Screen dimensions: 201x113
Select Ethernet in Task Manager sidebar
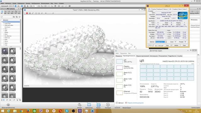(126, 93)
